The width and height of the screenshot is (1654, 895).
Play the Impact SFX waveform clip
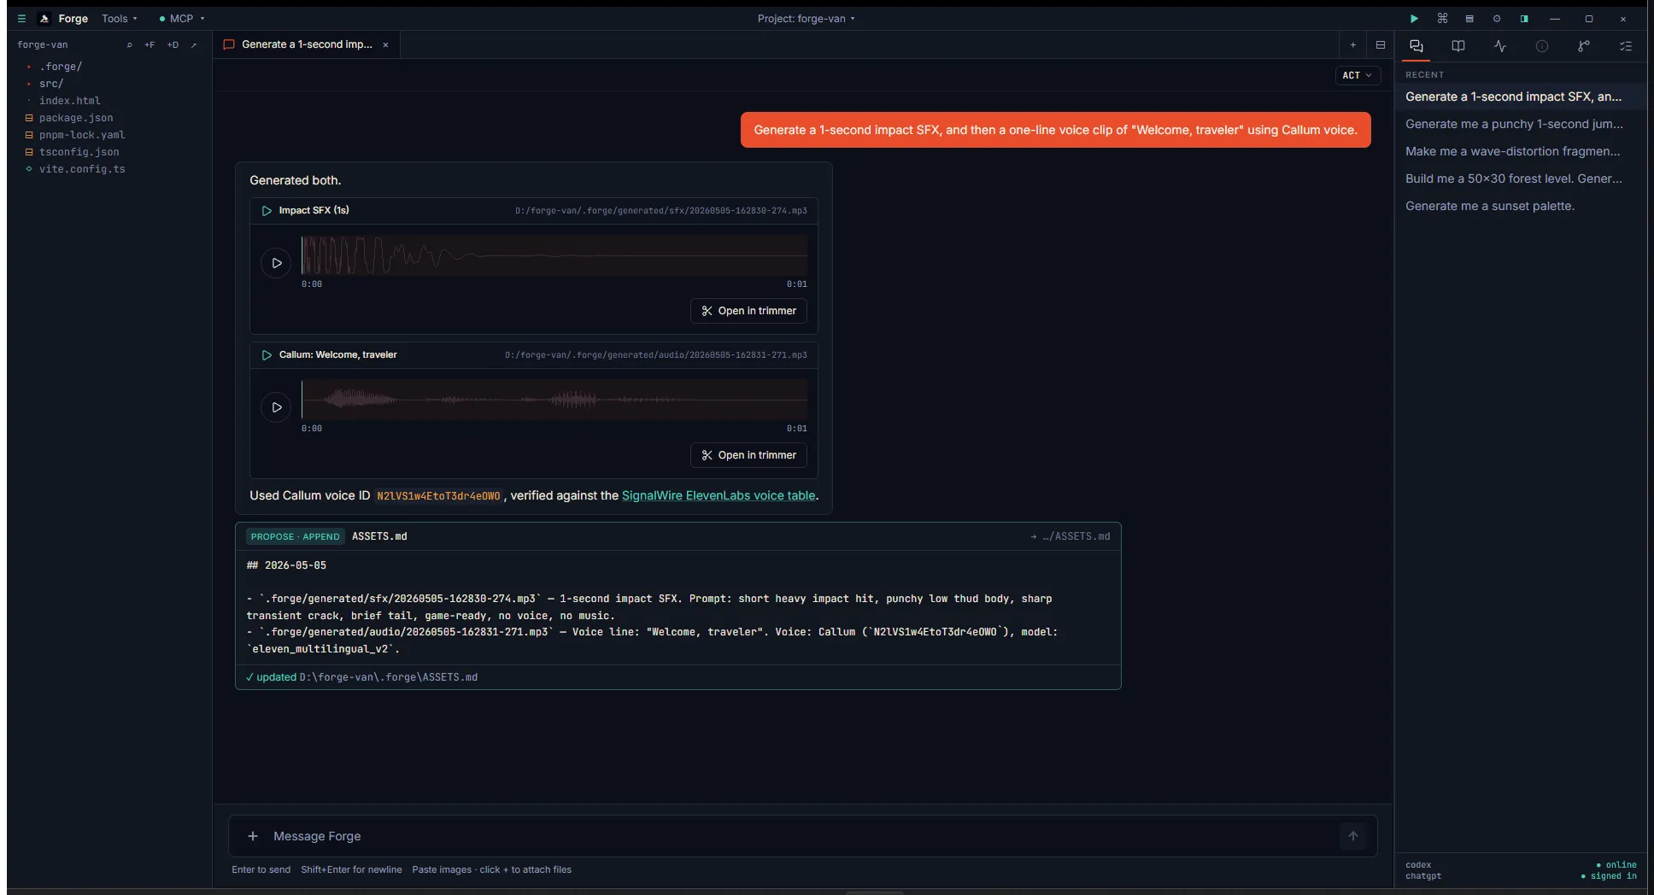click(276, 263)
